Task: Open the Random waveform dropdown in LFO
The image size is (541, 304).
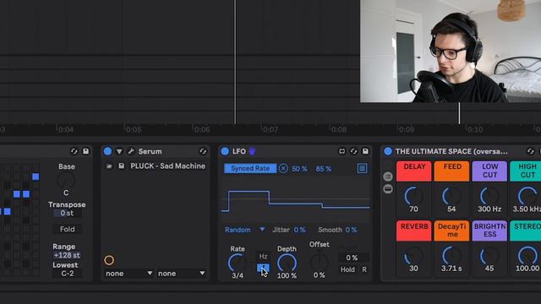Action: tap(244, 230)
